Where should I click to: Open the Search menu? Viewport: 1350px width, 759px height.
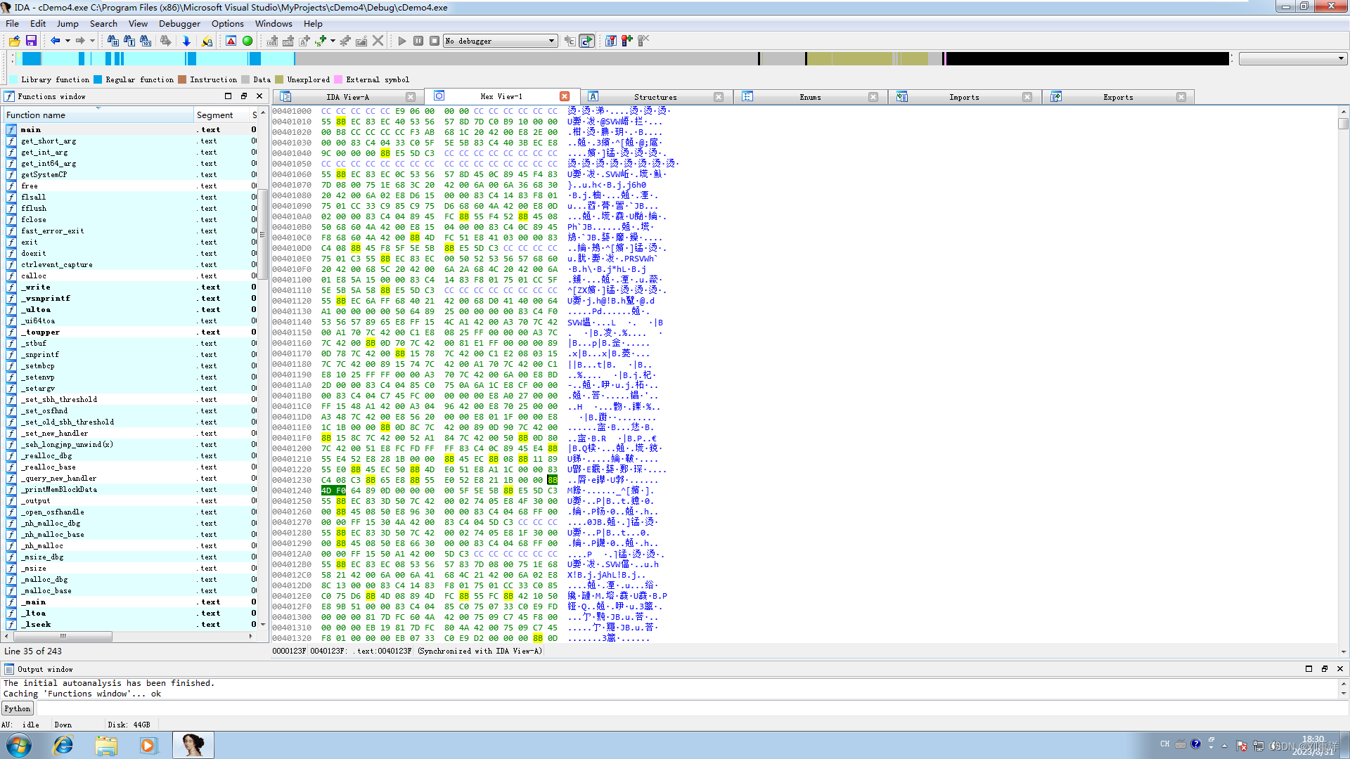click(x=103, y=23)
